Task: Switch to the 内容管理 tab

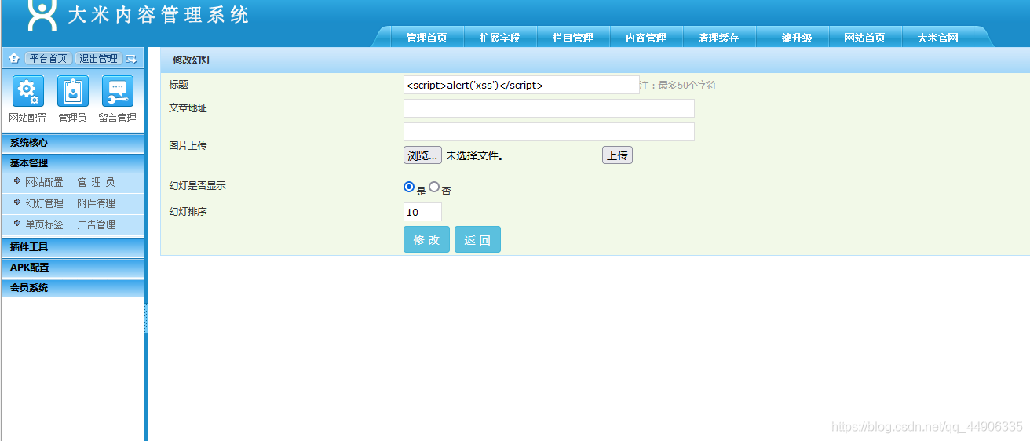Action: point(646,38)
